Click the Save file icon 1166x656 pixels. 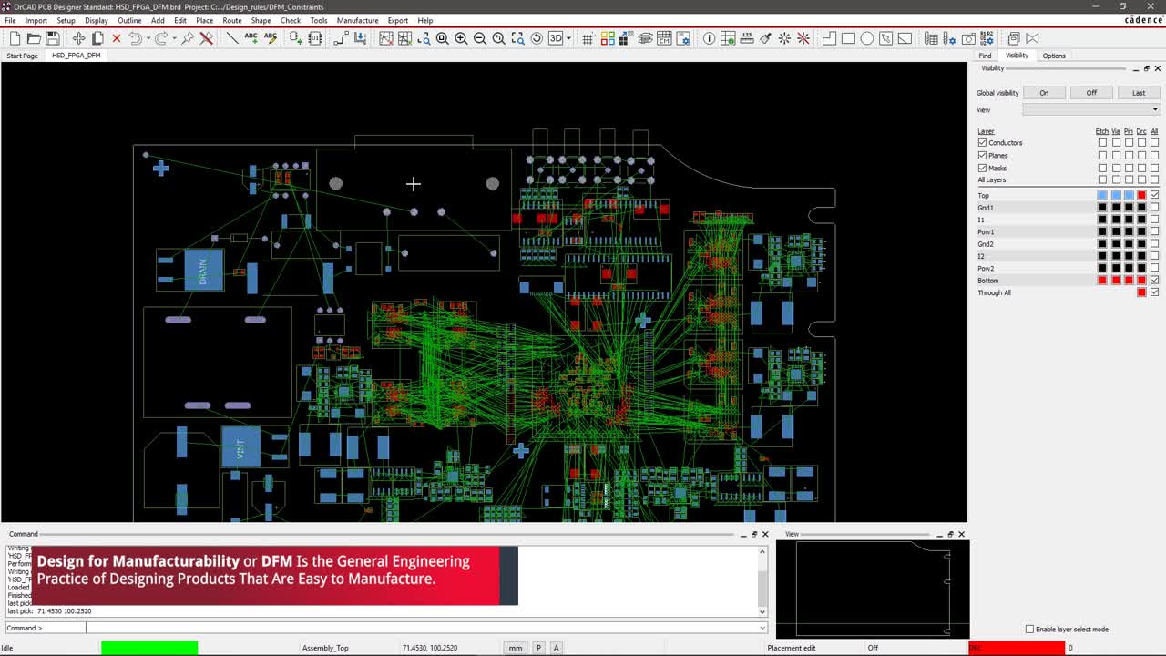click(x=53, y=38)
